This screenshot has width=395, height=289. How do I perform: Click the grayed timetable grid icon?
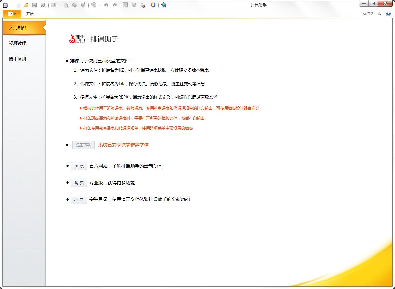(125, 5)
